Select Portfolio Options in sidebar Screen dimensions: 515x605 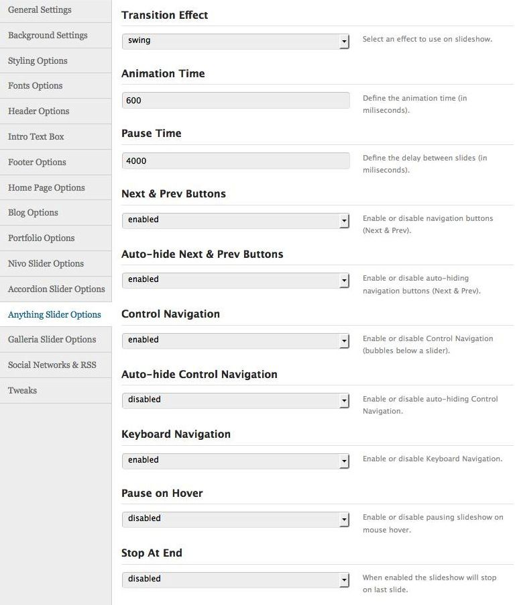[41, 238]
